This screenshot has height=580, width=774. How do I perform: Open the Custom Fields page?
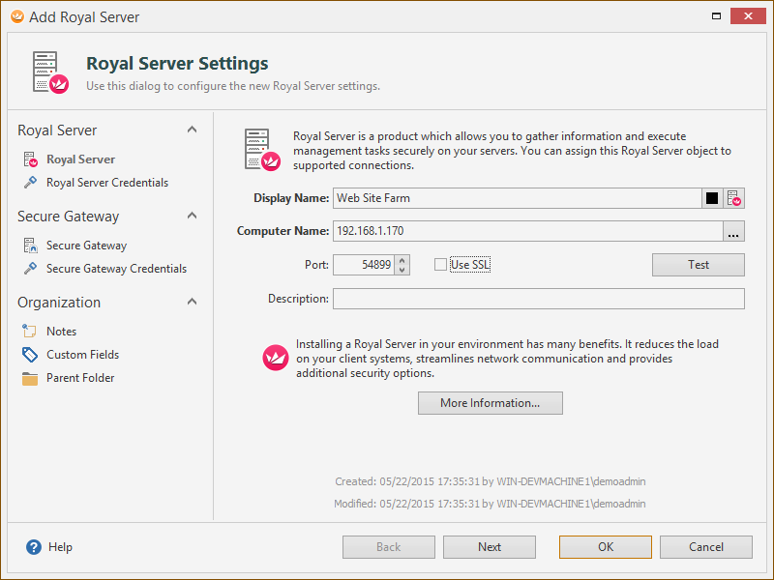point(82,355)
